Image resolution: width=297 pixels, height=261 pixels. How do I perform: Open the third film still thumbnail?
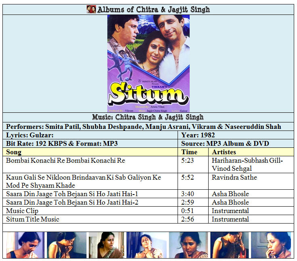[x=106, y=245]
